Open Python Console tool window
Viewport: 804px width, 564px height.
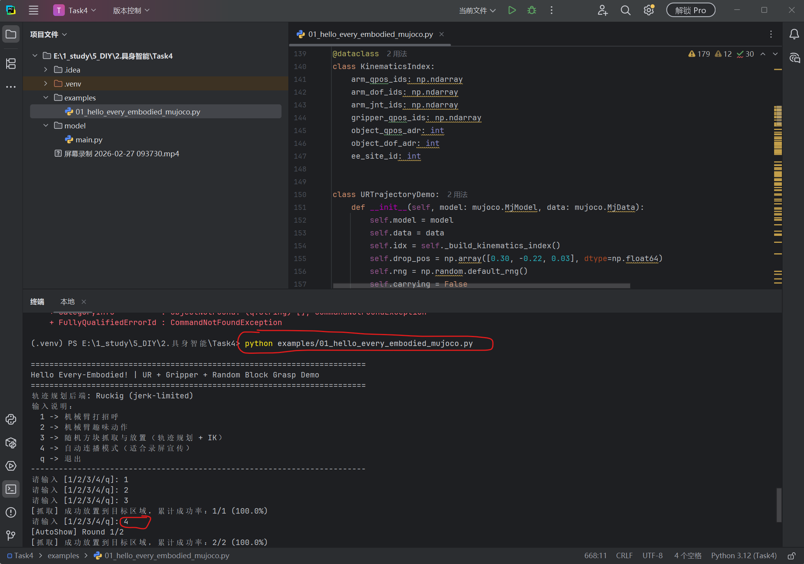click(11, 419)
